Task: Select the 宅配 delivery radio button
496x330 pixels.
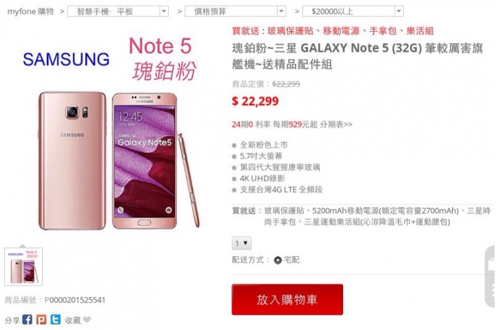Action: [278, 260]
